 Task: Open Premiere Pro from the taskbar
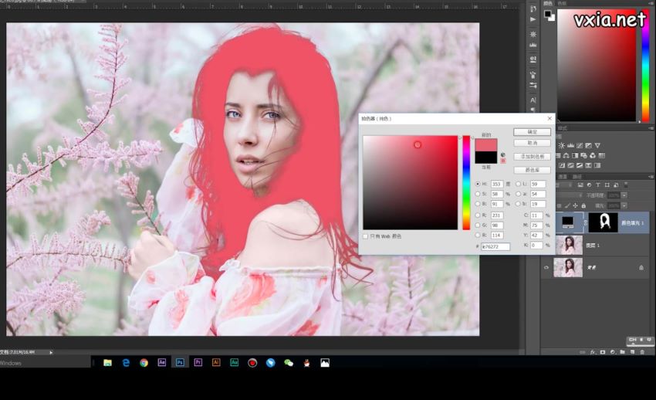pos(198,362)
